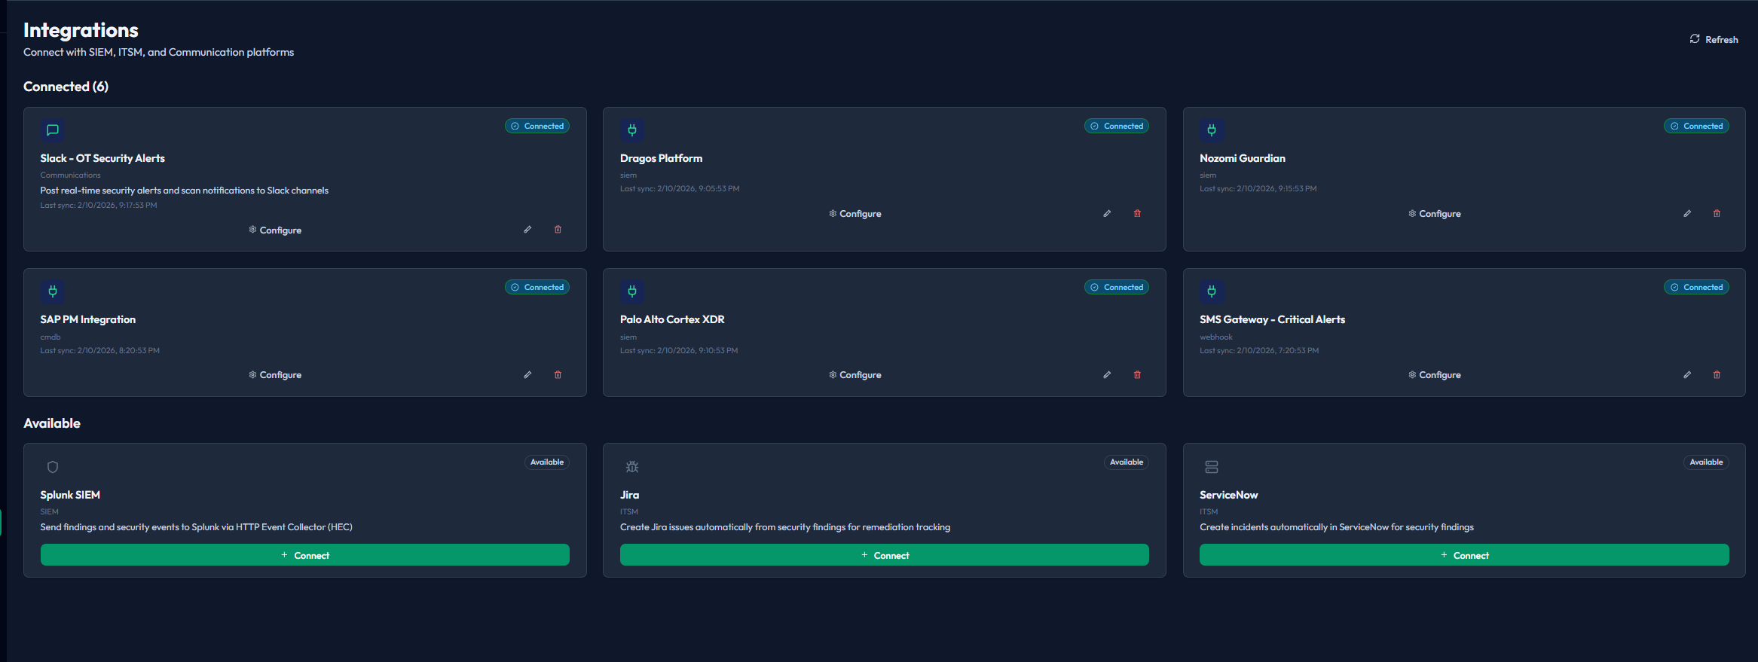Image resolution: width=1758 pixels, height=662 pixels.
Task: Click the Splunk SIEM shield icon
Action: 53,467
